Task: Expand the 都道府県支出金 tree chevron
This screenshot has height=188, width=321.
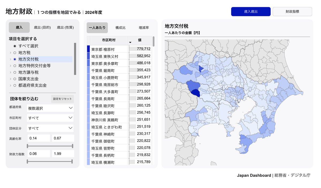Action: coord(10,85)
